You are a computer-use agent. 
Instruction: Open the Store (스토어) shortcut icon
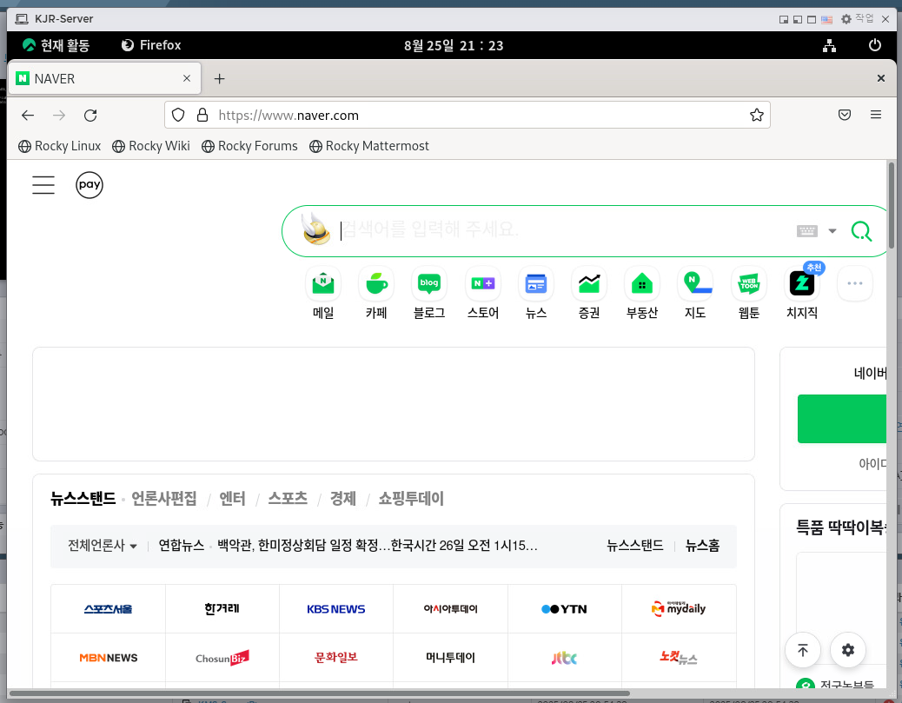coord(482,283)
